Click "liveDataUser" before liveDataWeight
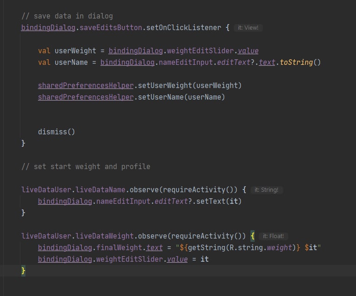356x296 pixels. [46, 236]
